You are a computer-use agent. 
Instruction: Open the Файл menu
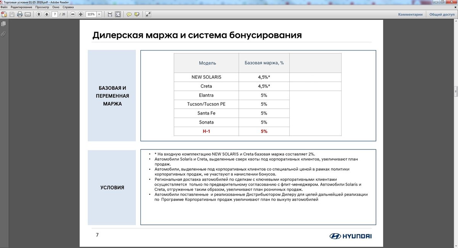4,7
